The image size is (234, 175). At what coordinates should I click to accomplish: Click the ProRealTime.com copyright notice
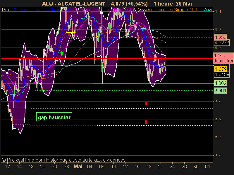(63, 160)
